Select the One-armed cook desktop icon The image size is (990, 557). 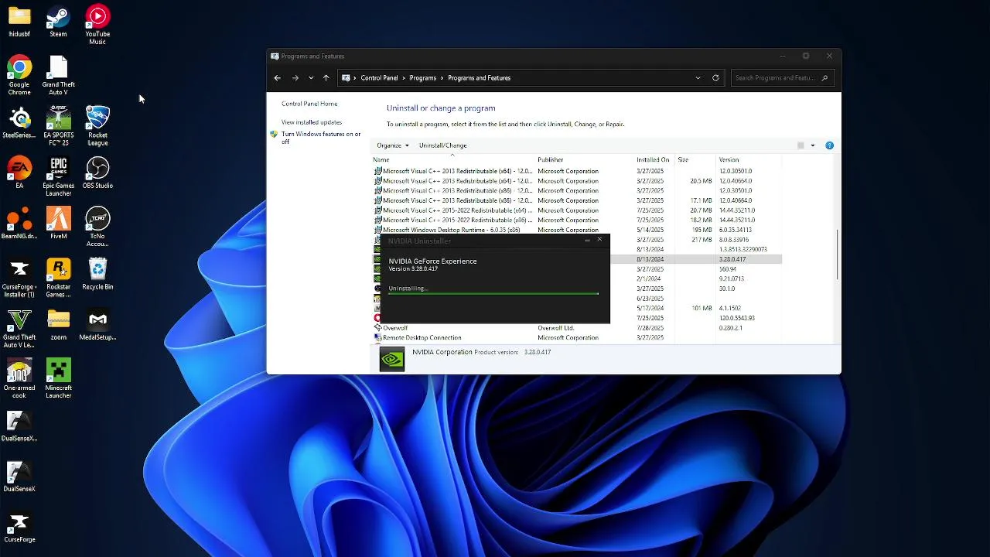click(19, 379)
